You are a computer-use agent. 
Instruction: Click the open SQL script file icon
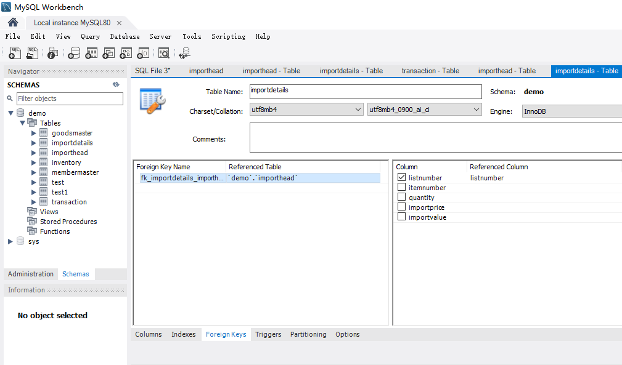point(32,54)
